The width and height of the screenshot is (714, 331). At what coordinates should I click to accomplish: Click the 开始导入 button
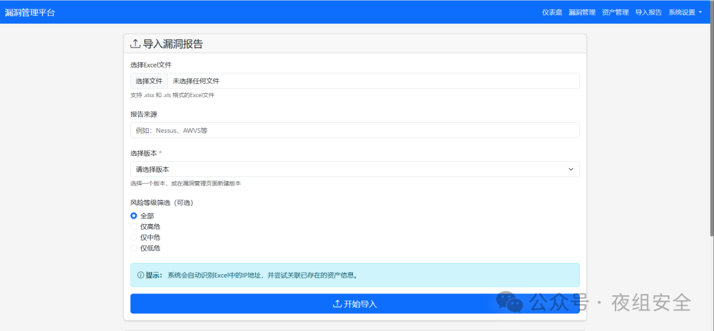point(355,304)
